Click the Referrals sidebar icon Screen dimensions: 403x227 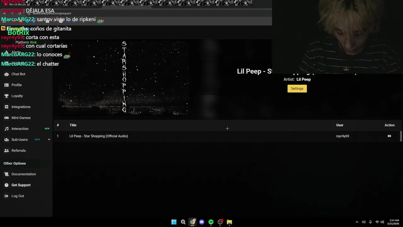6,151
